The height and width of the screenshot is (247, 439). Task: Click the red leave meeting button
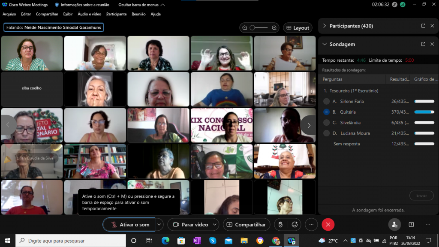point(328,224)
